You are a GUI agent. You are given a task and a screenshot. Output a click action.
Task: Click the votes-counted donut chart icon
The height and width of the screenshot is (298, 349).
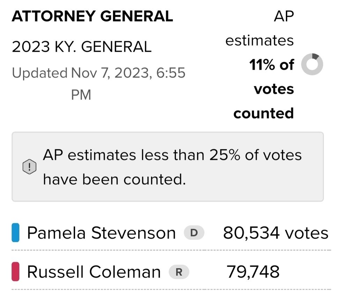tap(312, 64)
